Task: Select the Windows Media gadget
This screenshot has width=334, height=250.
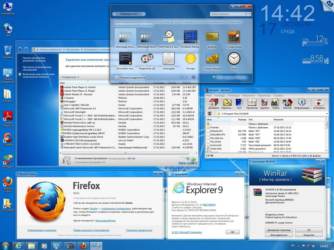Action: 190,39
